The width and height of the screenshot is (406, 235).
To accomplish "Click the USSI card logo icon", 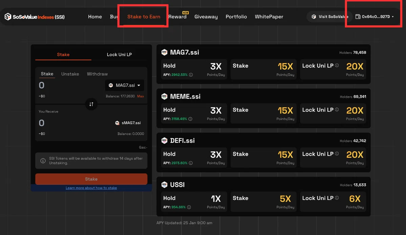I will point(164,185).
